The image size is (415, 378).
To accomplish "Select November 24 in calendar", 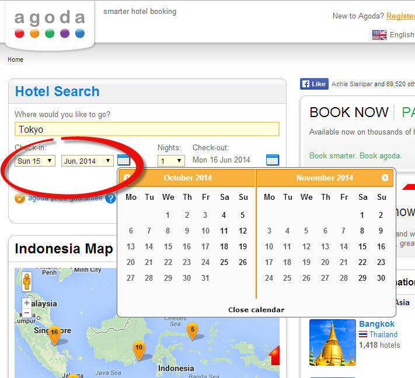I will coord(269,278).
